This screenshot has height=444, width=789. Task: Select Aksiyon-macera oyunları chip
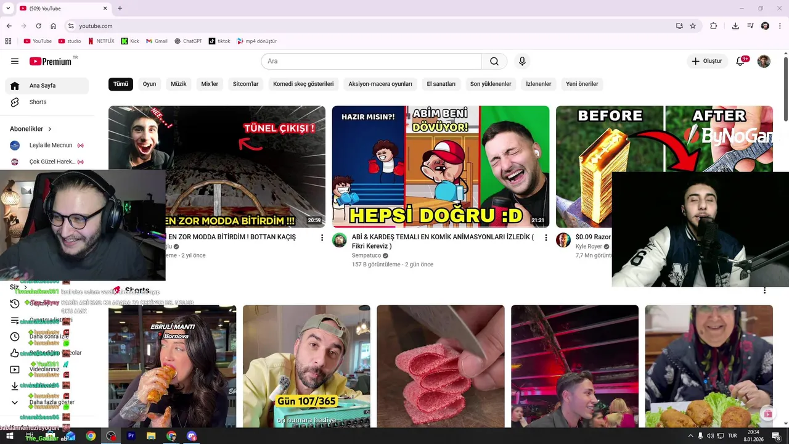380,84
